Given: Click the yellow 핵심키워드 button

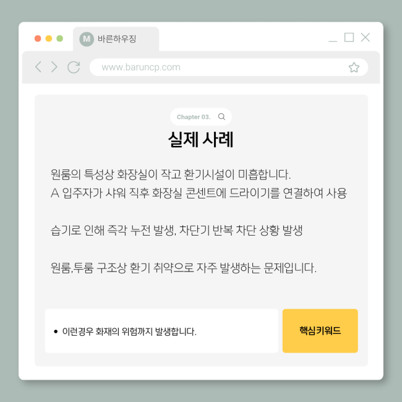Looking at the screenshot, I should (x=320, y=331).
